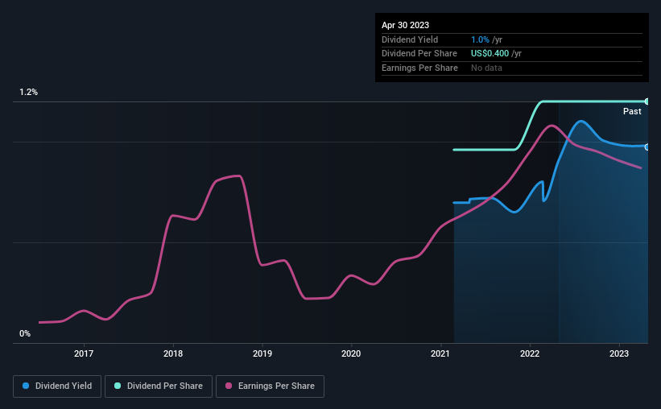Screen dimensions: 661x409
Task: Toggle the Dividend Yield legend button
Action: click(x=57, y=386)
